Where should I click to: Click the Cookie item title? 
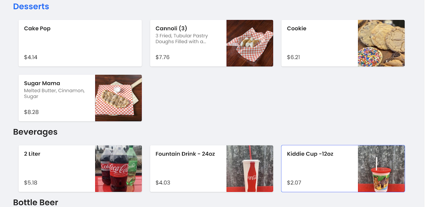(x=296, y=28)
